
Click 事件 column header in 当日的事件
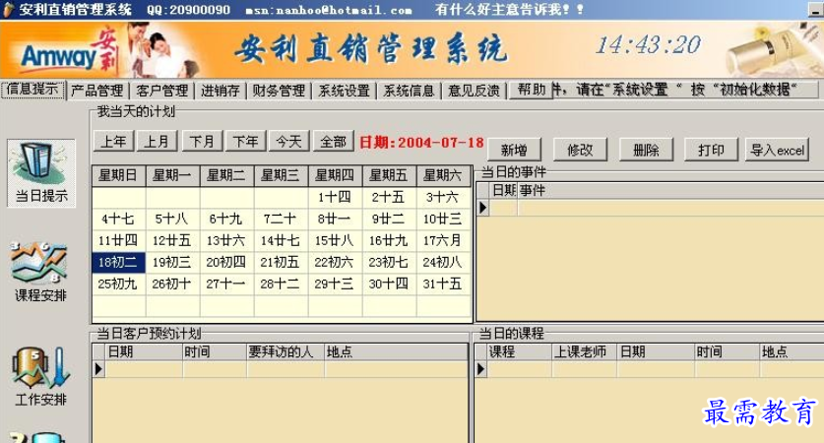(670, 191)
